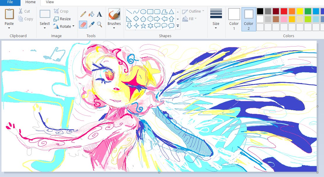The image size is (324, 177).
Task: Expand the full Shapes gallery
Action: (178, 26)
